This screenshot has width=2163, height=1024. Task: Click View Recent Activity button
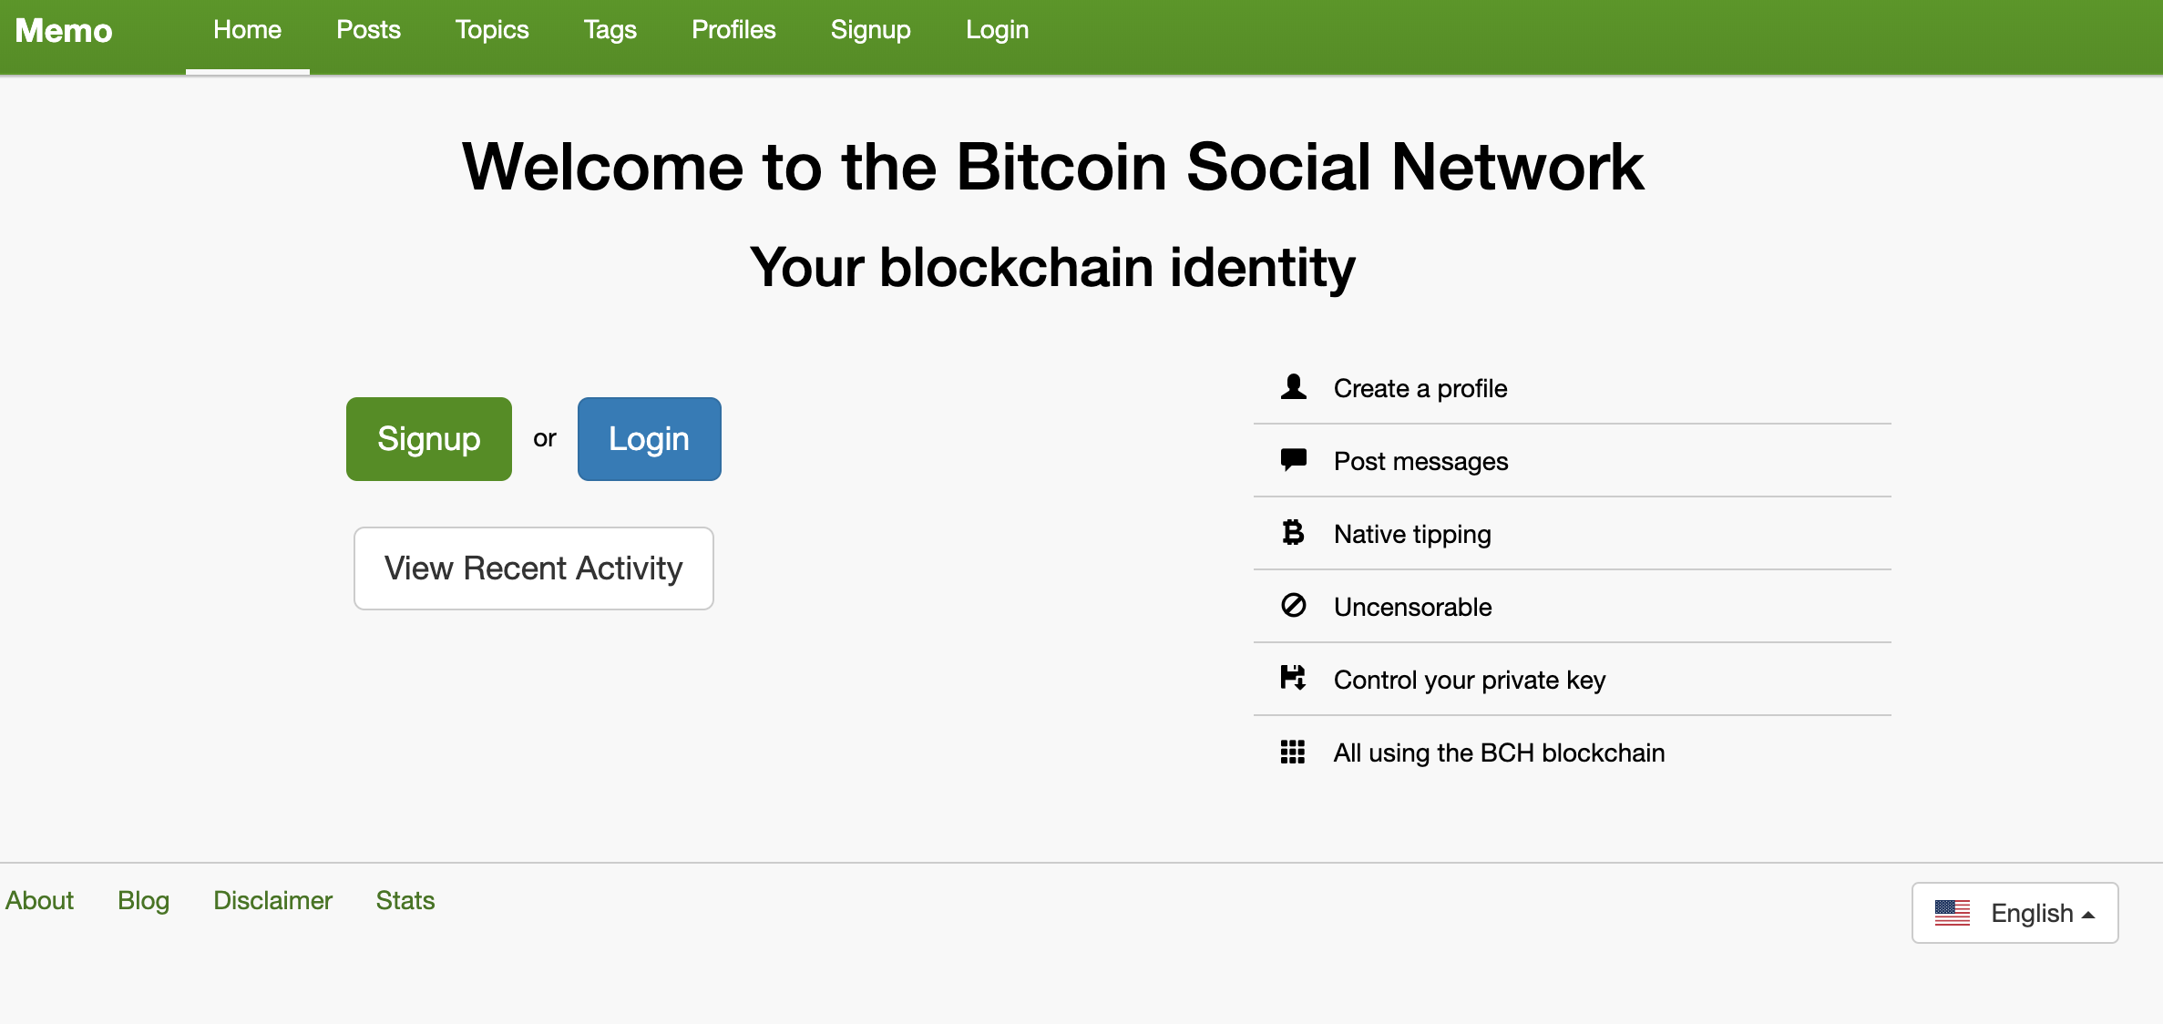pos(533,568)
